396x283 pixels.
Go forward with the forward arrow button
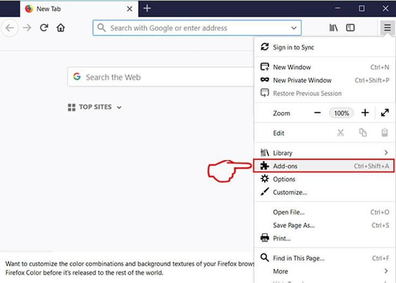(x=27, y=27)
